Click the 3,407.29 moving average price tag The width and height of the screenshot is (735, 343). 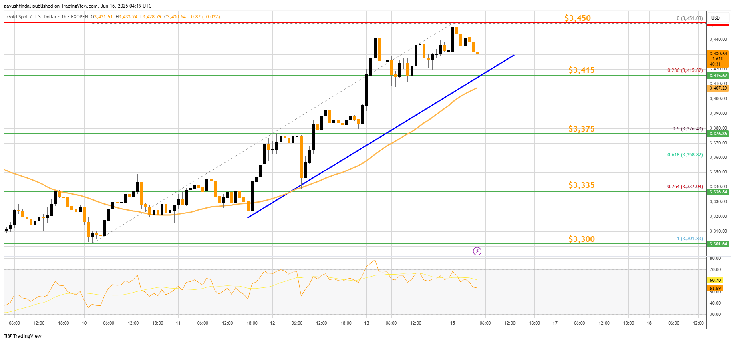(x=718, y=88)
